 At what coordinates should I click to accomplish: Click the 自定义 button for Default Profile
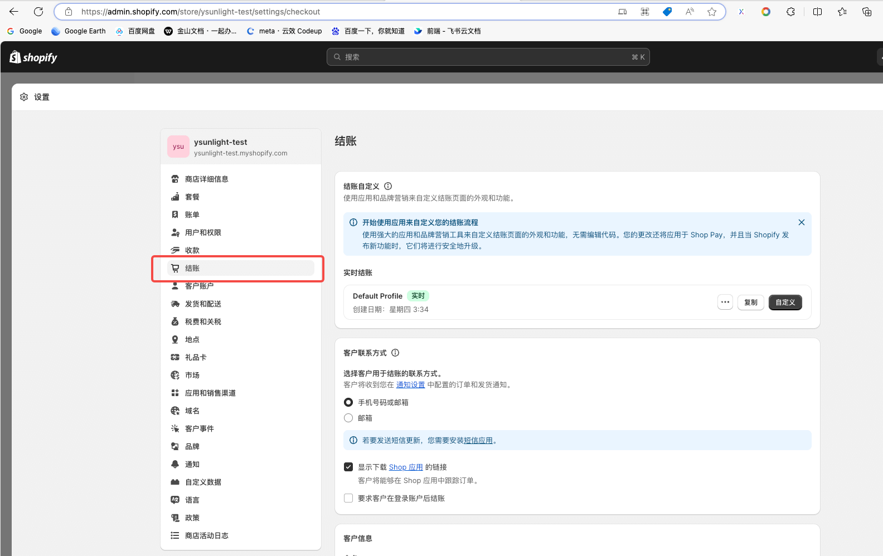(785, 302)
